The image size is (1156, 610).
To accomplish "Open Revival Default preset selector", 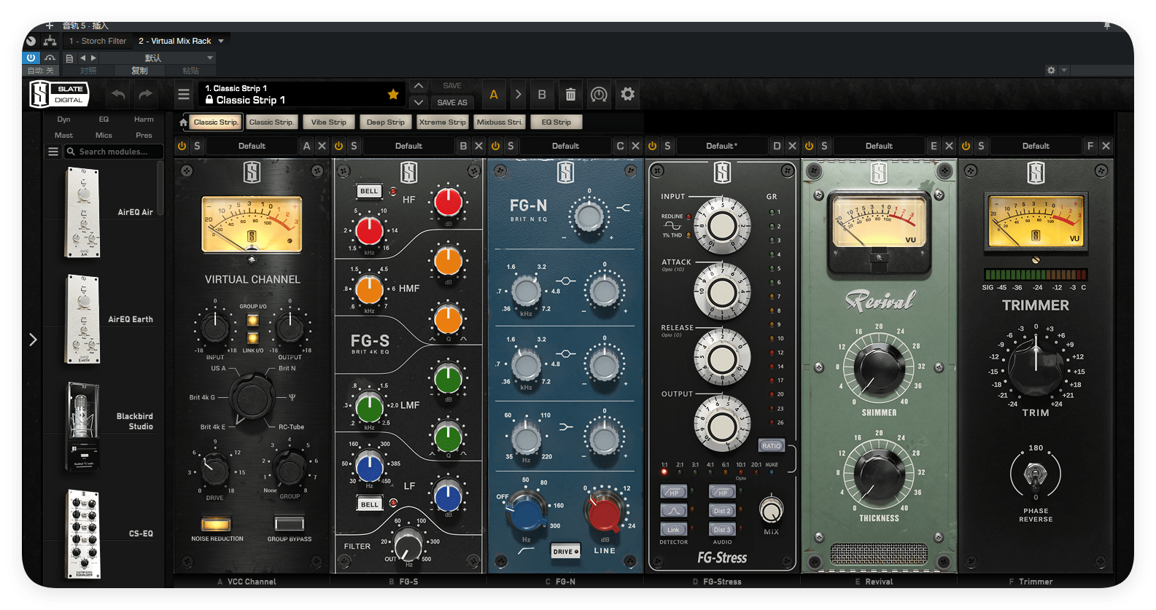I will pos(879,146).
